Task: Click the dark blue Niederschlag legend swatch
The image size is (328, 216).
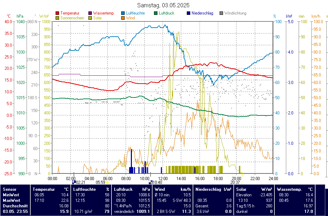Action: point(189,13)
